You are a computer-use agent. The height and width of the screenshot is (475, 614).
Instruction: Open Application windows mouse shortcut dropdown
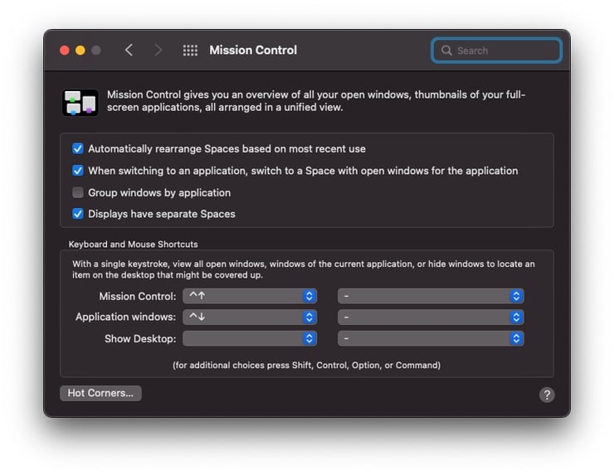tap(431, 317)
